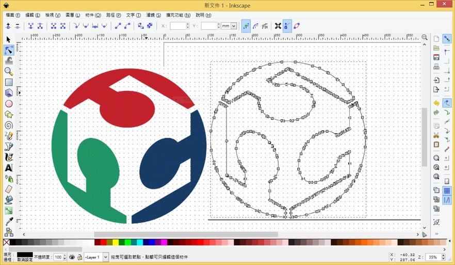Make selected nodes smooth

(x=86, y=26)
